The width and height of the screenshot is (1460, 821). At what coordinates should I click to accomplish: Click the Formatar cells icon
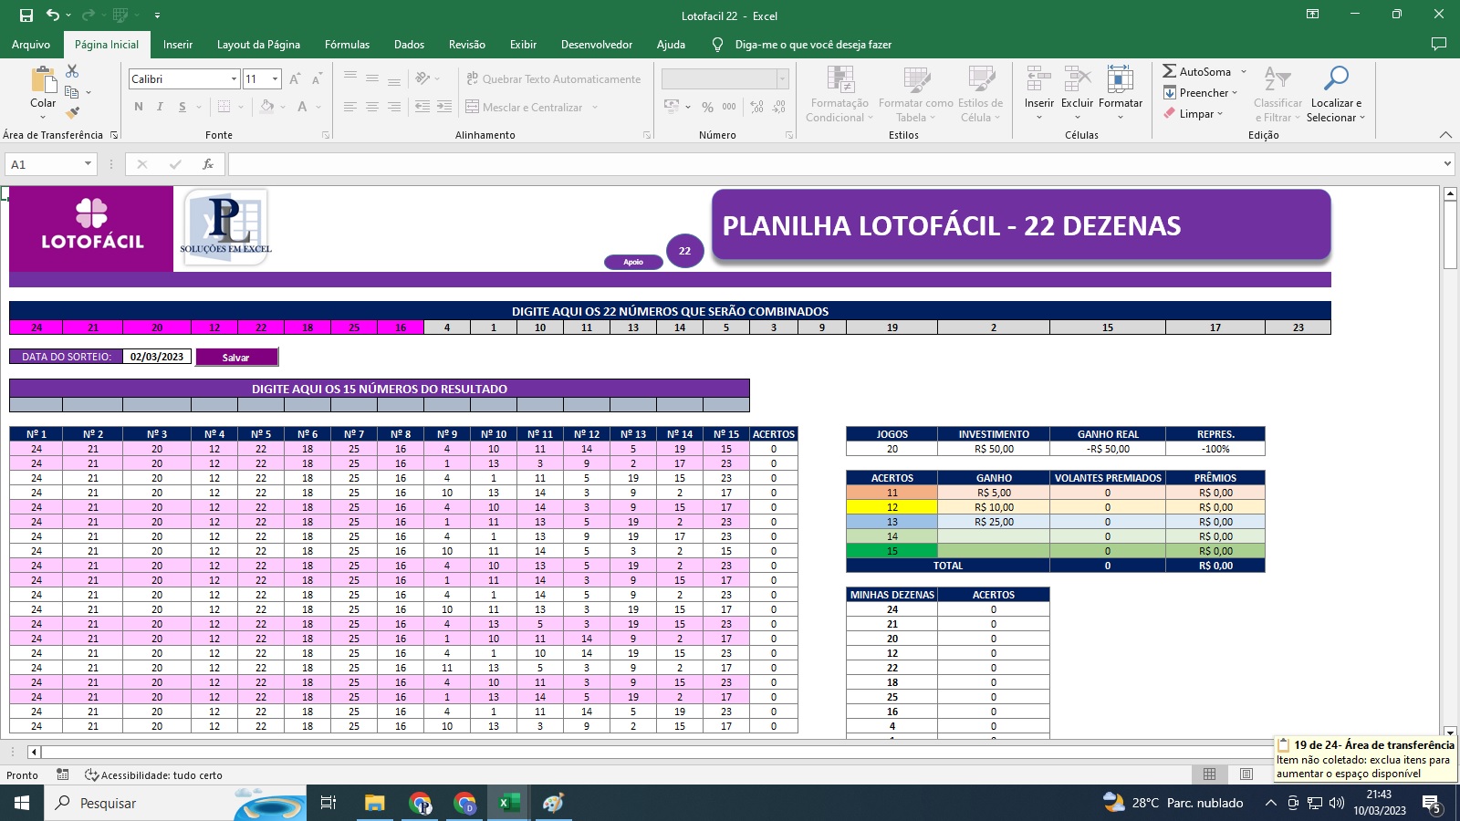click(1120, 79)
